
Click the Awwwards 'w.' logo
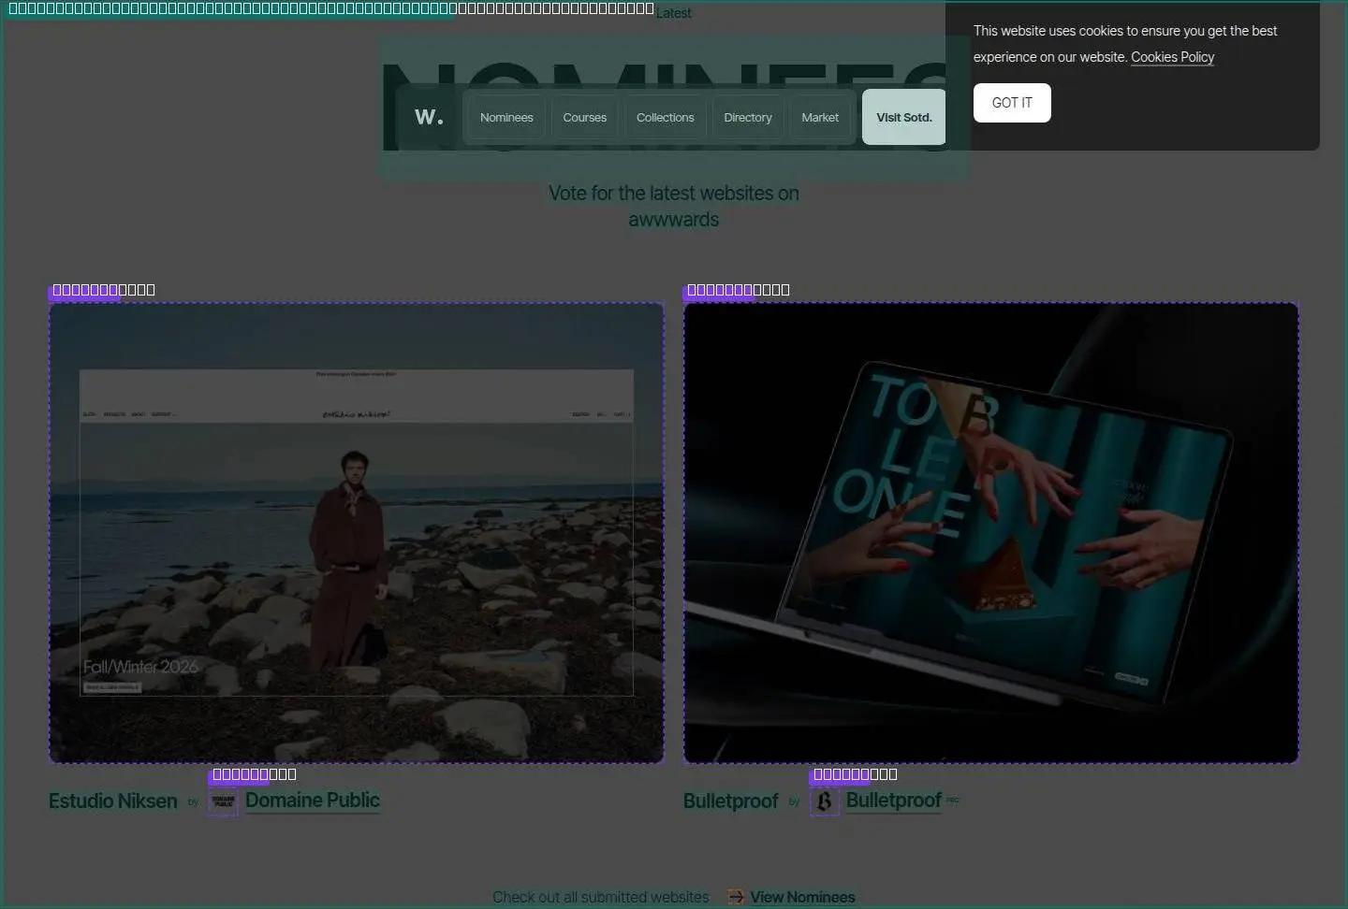pos(429,117)
